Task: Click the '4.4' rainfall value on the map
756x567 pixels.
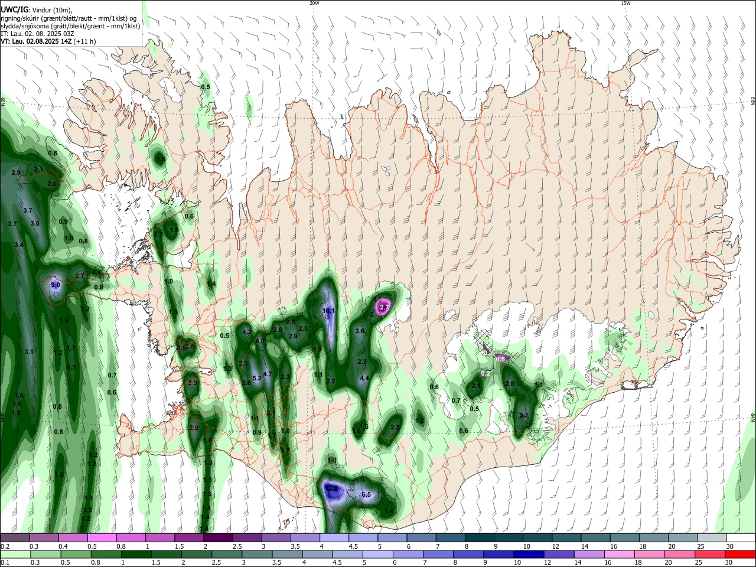Action: coord(364,378)
